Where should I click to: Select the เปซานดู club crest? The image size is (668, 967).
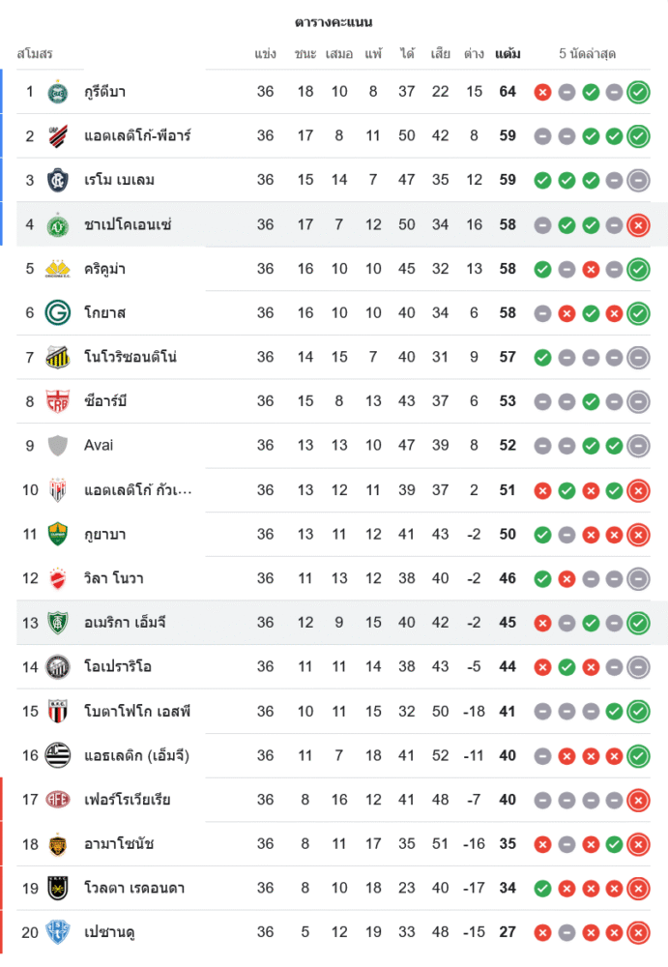[57, 933]
